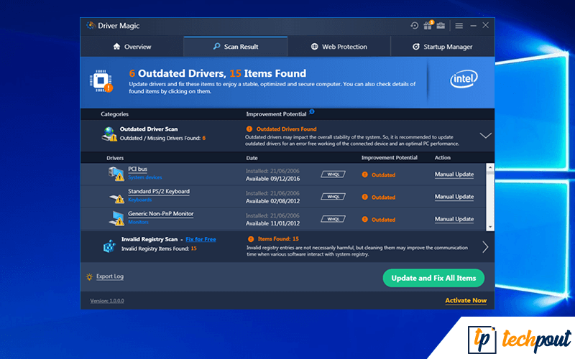Open the Web Protection tab
The image size is (575, 359).
click(339, 47)
